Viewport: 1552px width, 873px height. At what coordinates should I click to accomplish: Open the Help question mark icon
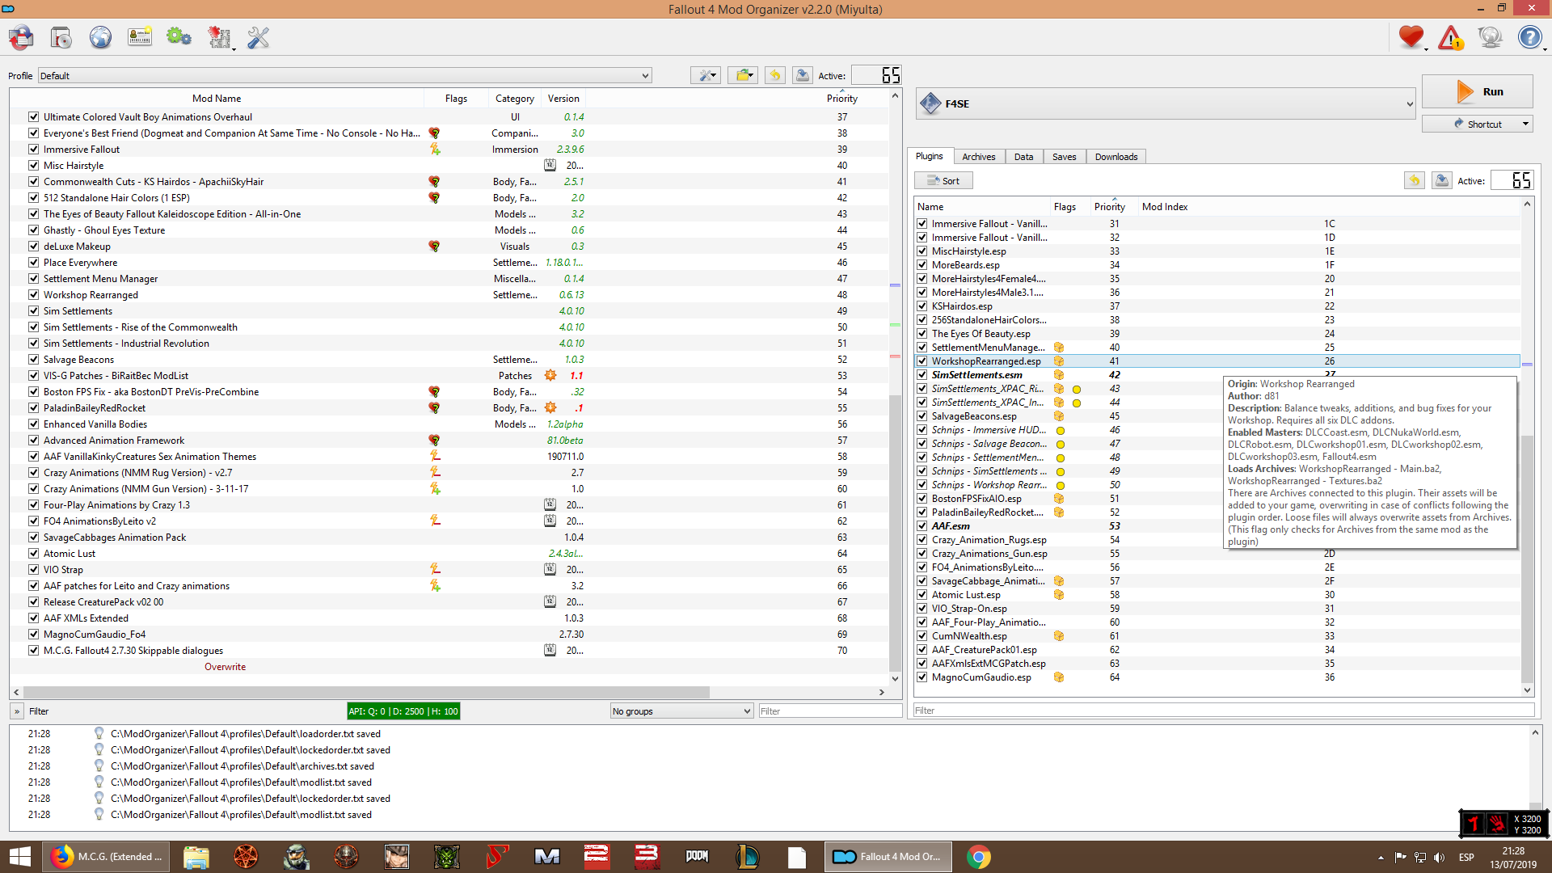1530,37
